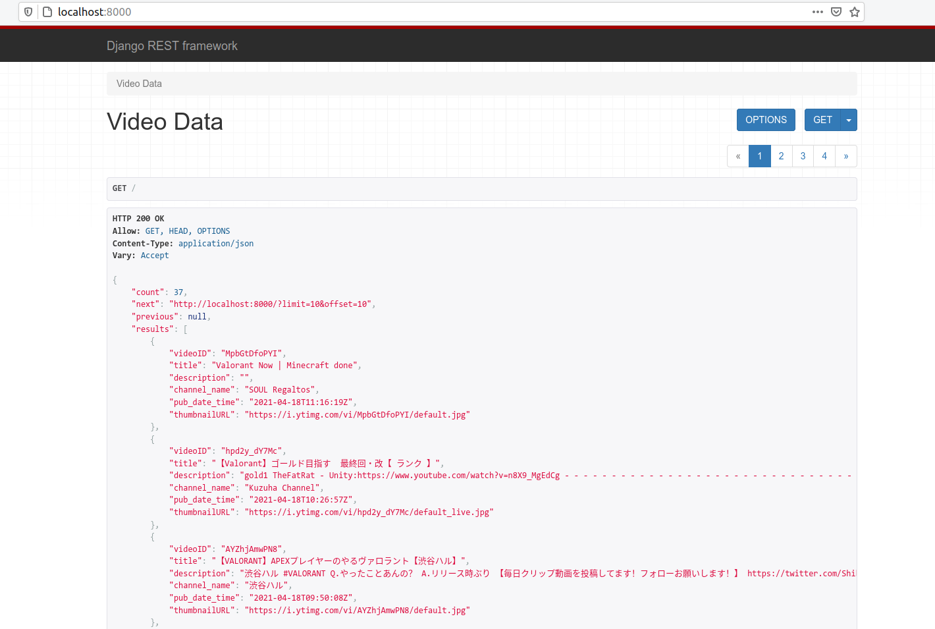Click the OPTIONS button
The height and width of the screenshot is (629, 935).
coord(766,120)
